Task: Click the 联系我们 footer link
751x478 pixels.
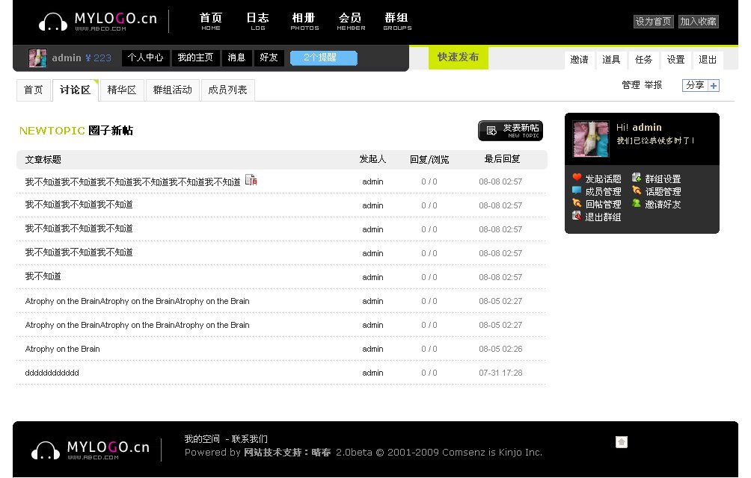Action: 250,439
